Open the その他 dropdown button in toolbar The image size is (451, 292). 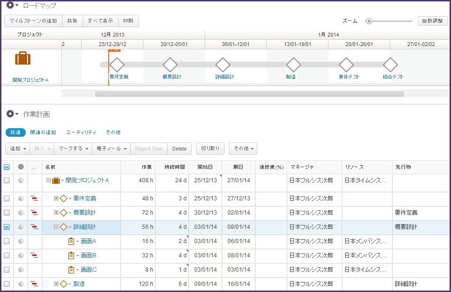click(243, 149)
